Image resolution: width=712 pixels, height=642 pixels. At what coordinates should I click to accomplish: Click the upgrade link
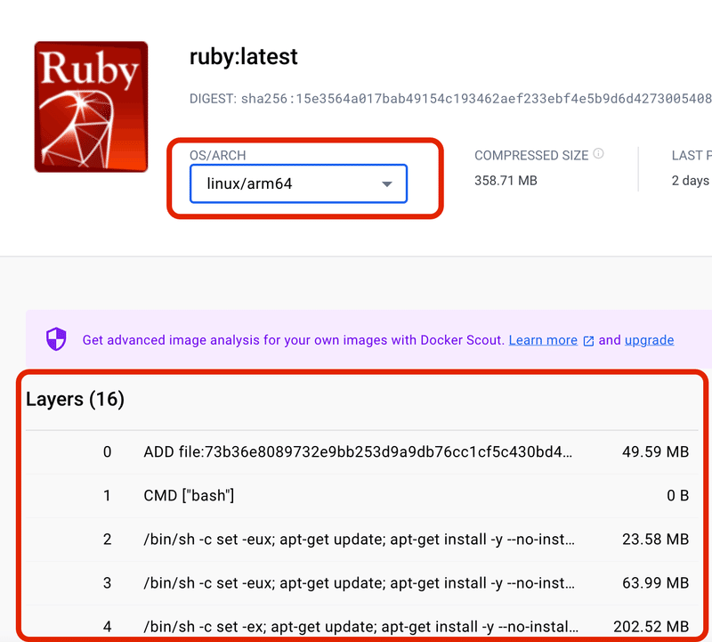coord(649,339)
